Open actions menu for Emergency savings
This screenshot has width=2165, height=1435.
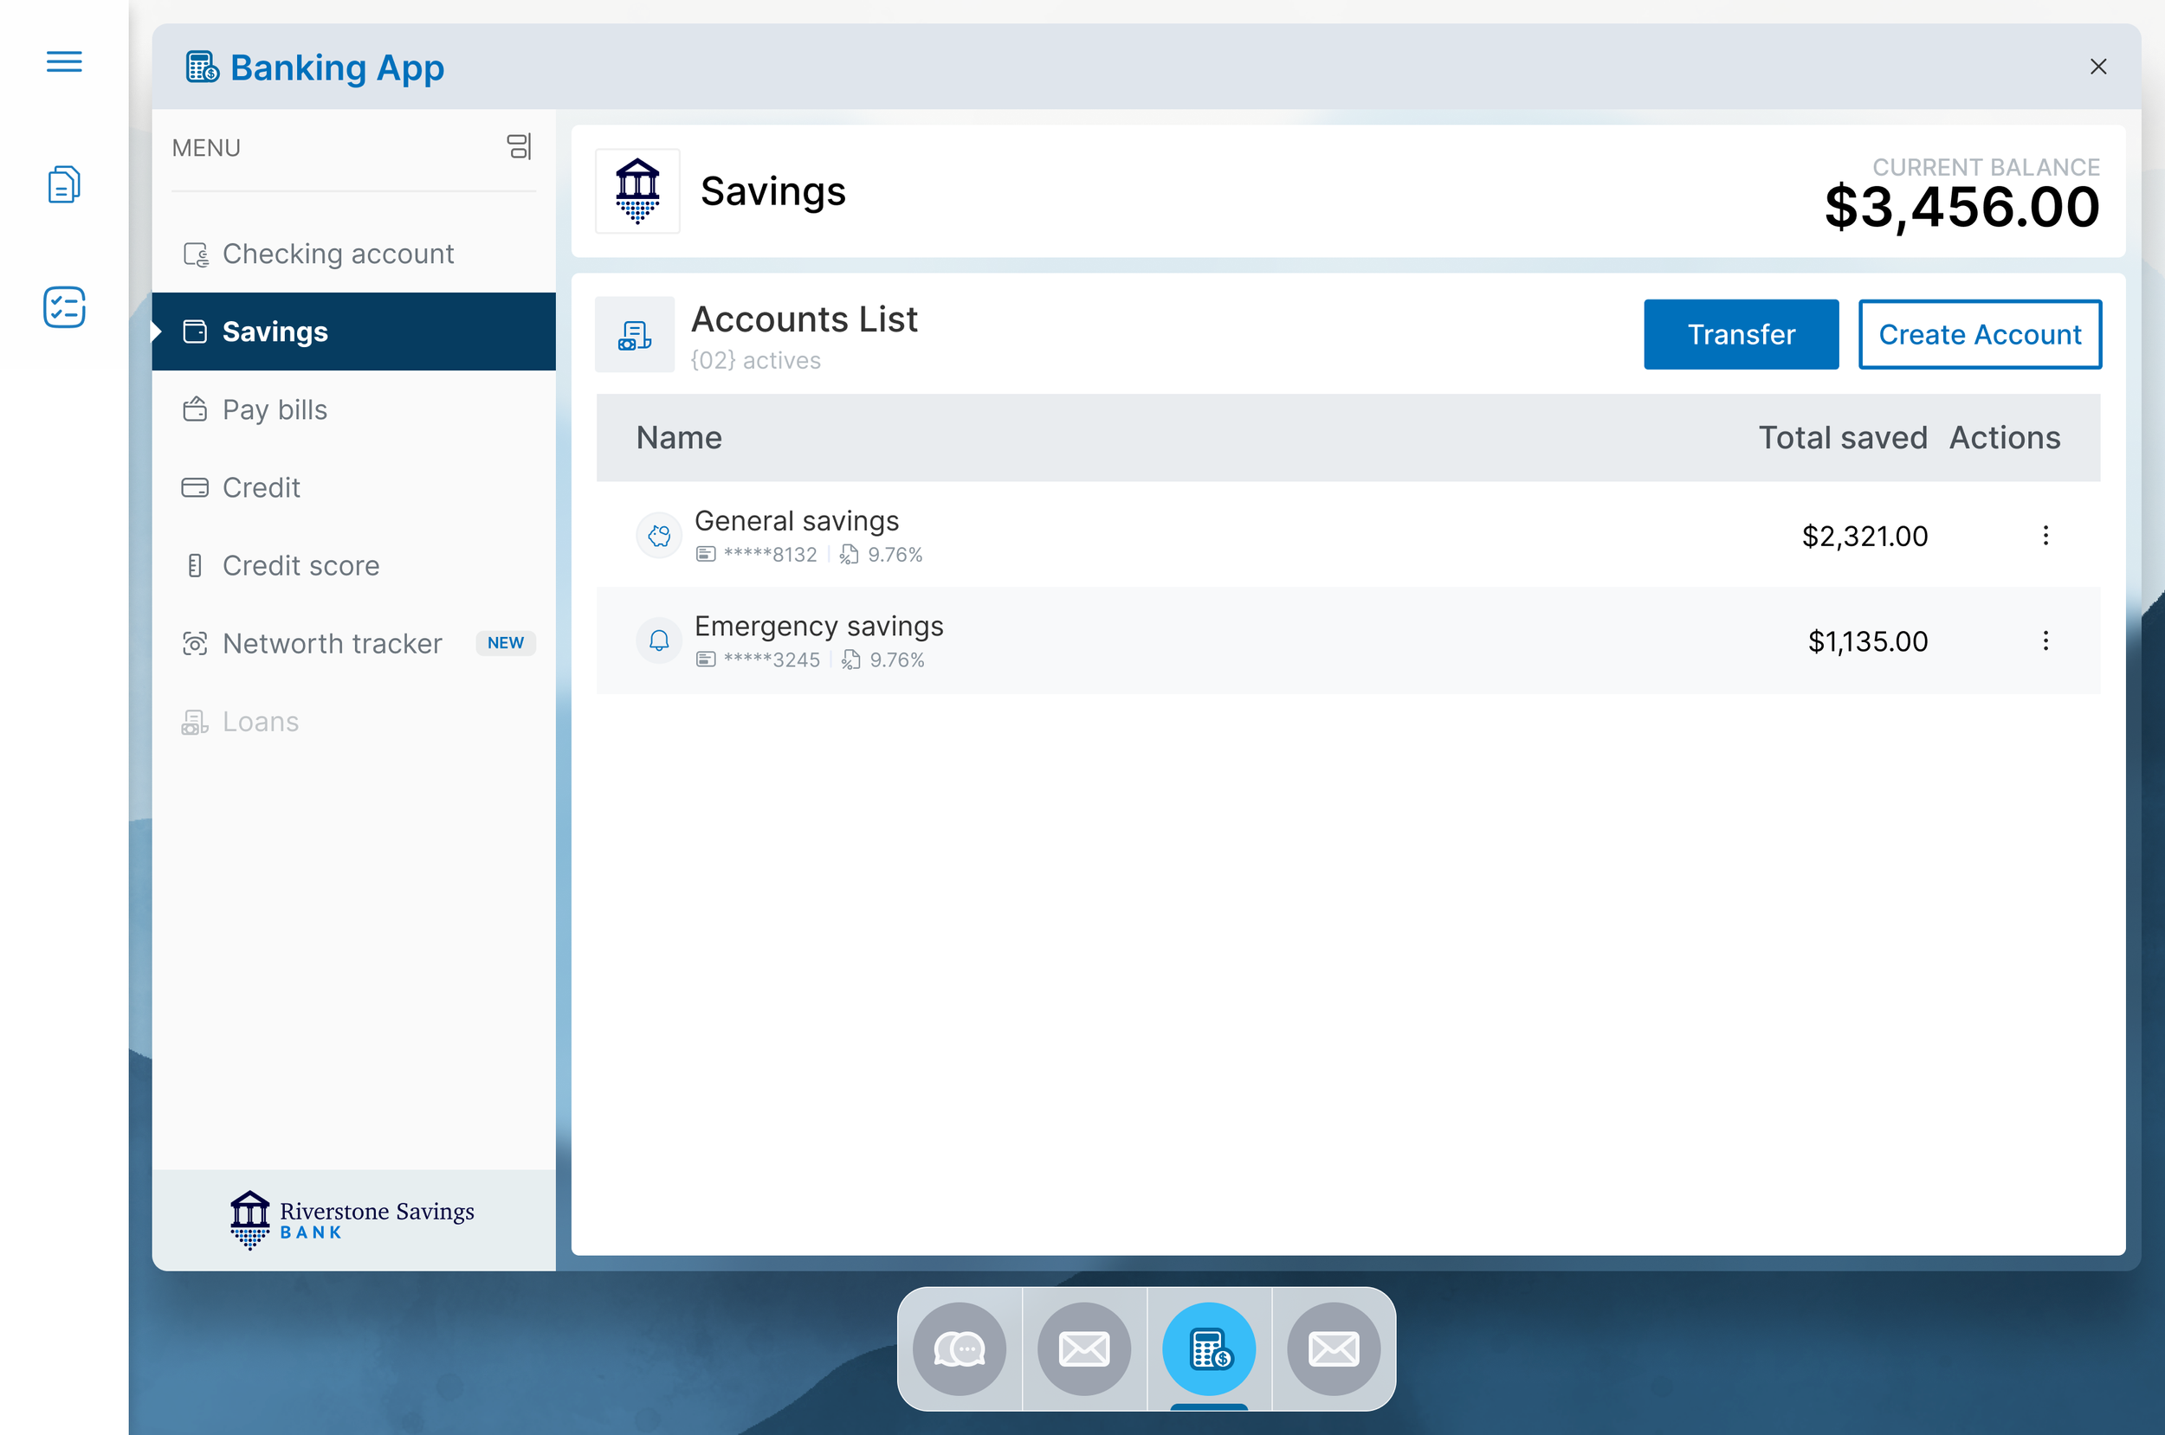point(2045,640)
